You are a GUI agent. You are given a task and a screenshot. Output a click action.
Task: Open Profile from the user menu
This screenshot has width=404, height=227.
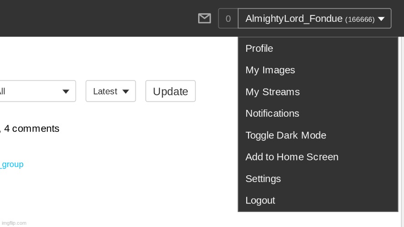click(x=259, y=49)
